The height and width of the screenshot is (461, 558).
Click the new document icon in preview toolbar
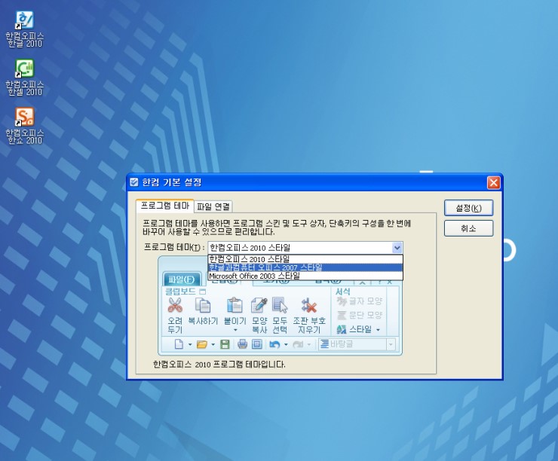[179, 344]
